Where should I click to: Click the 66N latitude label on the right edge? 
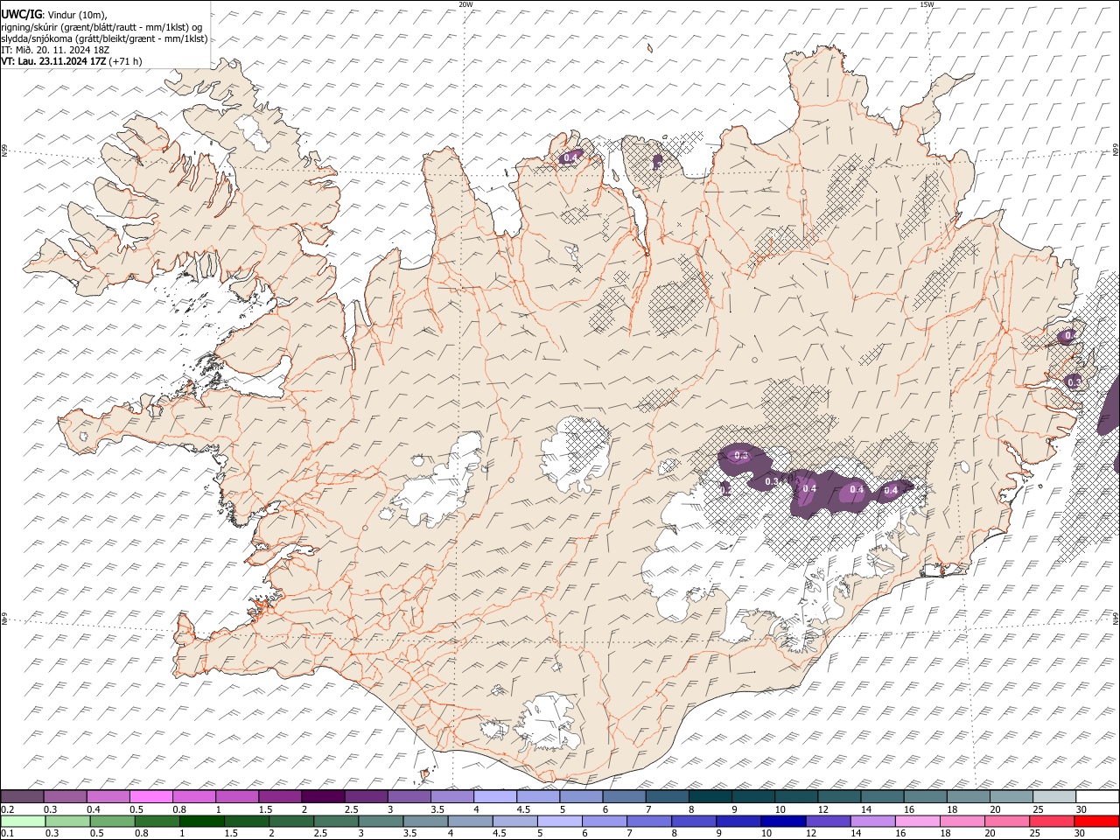tap(1116, 150)
